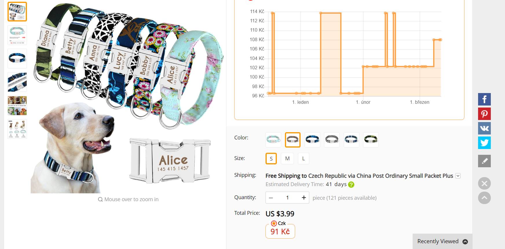Close the side panel with X icon

point(484,183)
